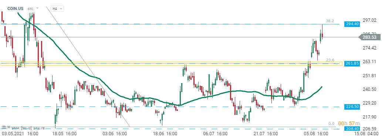Image resolution: width=385 pixels, height=140 pixels.
Task: Select the 294.40 price level label
Action: point(352,24)
